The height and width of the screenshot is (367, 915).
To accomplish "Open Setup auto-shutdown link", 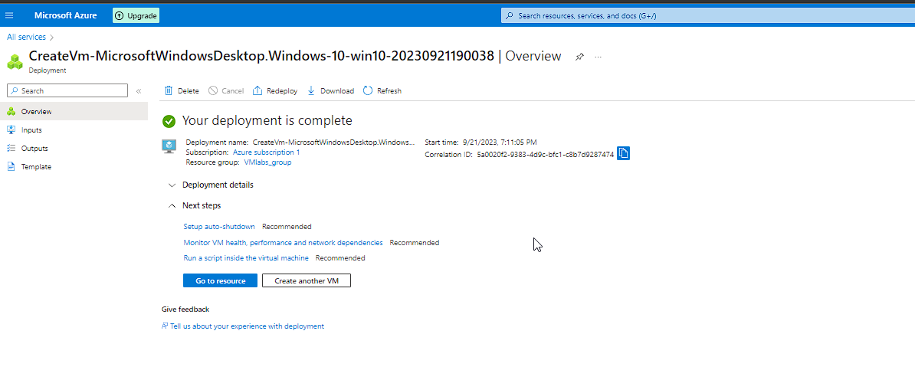I will pos(219,226).
